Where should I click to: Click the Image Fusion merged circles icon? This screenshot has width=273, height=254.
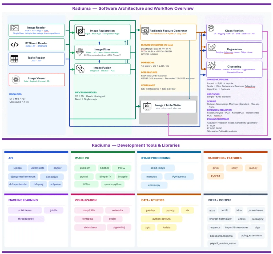coord(80,69)
